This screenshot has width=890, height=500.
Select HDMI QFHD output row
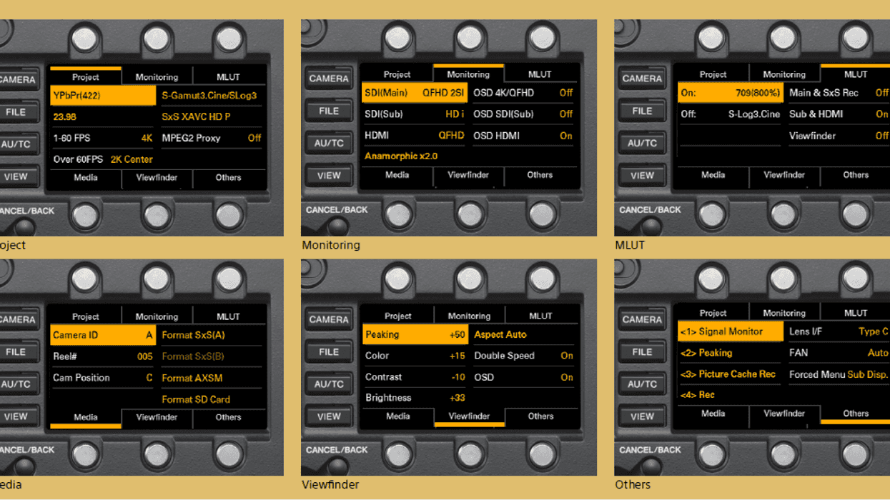click(x=415, y=136)
